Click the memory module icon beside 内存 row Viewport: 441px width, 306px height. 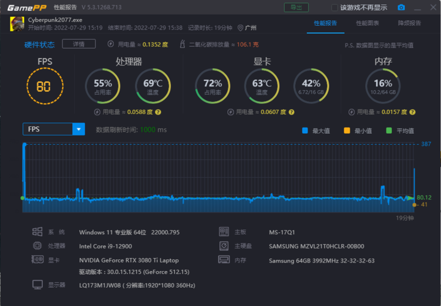[x=224, y=259]
